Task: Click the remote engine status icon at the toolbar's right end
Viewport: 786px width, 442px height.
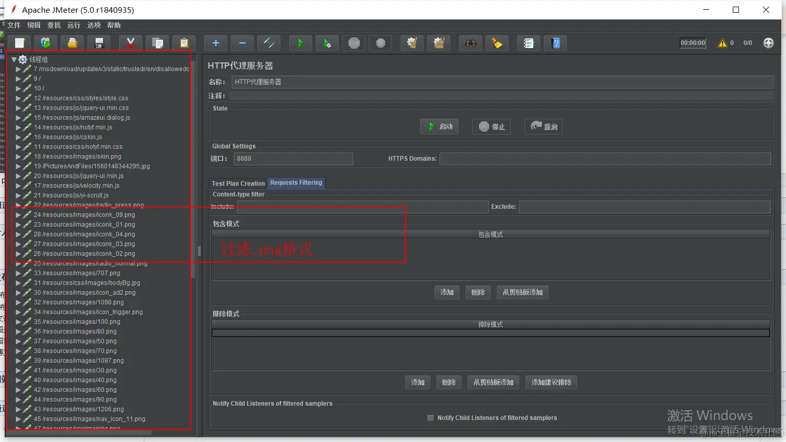Action: 769,43
